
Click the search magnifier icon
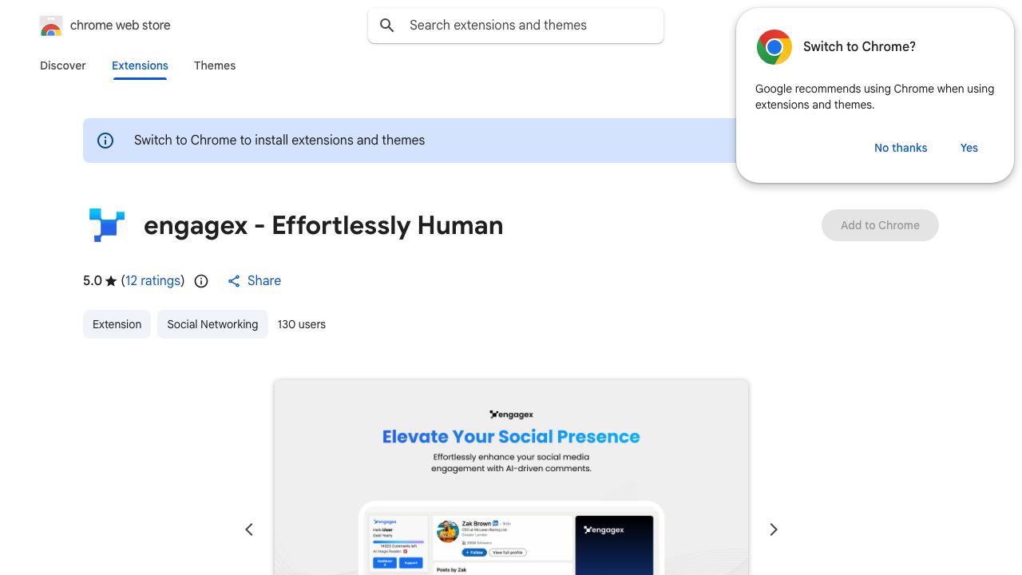click(387, 26)
